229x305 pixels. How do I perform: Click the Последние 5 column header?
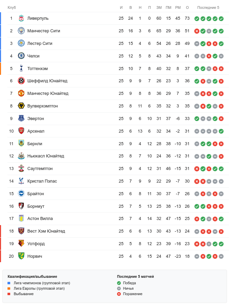[208, 8]
